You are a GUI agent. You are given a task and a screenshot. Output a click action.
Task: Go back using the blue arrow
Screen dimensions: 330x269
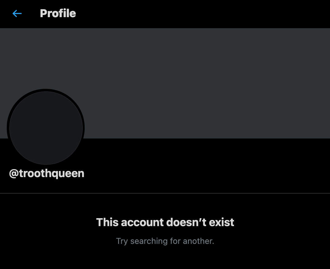[x=17, y=14]
